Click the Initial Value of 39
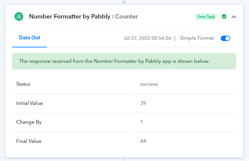249x161 pixels. click(x=143, y=103)
